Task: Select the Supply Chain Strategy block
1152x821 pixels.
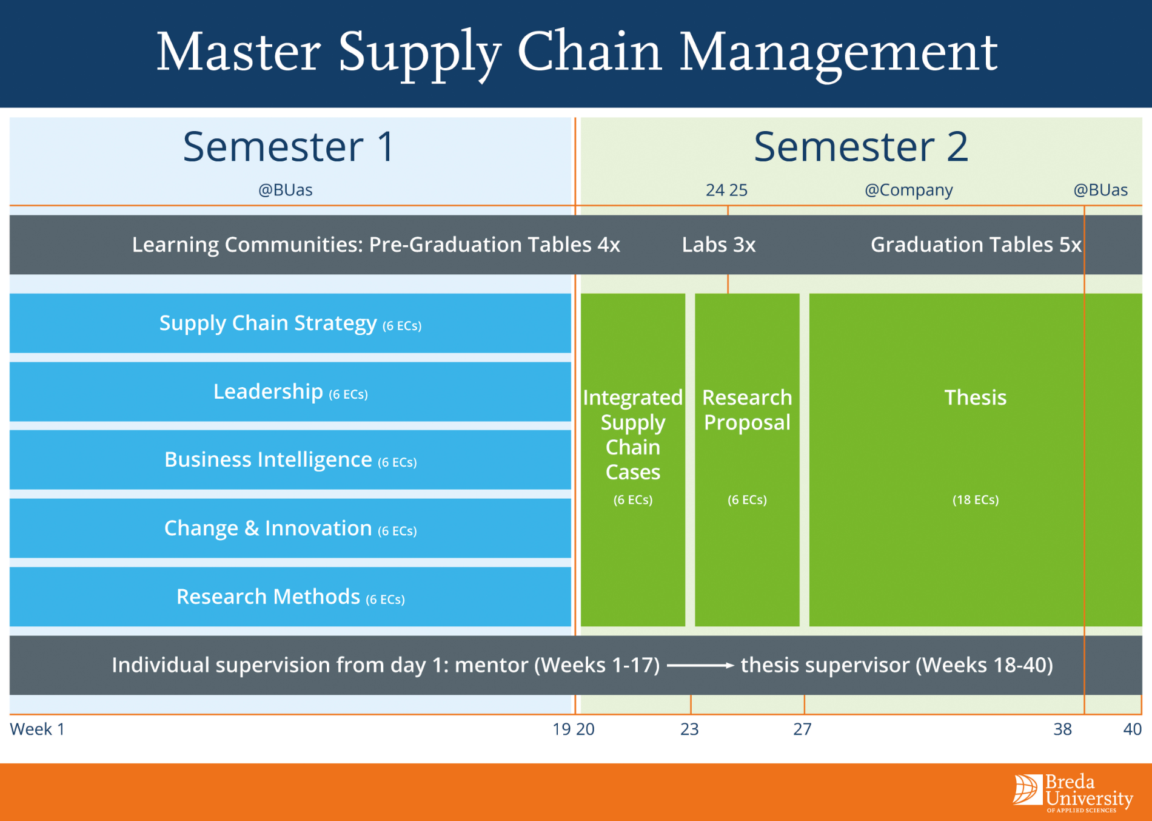Action: pos(290,323)
